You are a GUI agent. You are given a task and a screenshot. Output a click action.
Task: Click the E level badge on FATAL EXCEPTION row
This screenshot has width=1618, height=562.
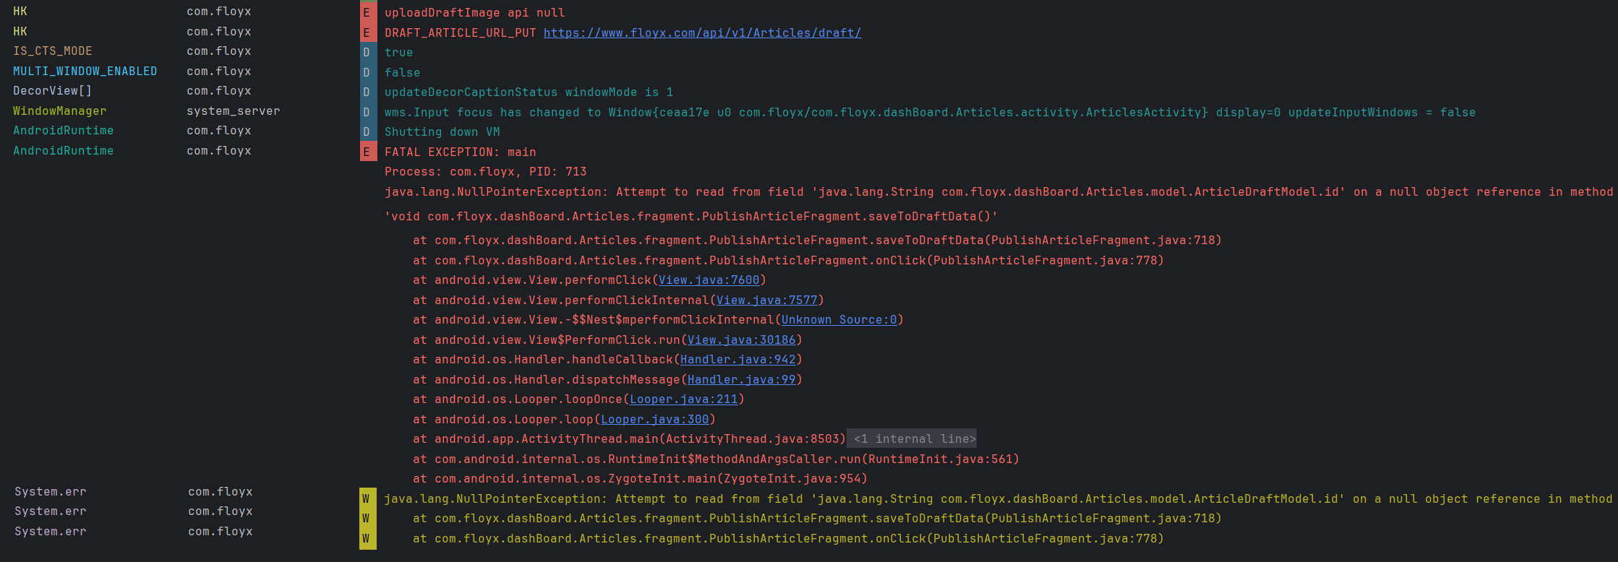[x=368, y=152]
